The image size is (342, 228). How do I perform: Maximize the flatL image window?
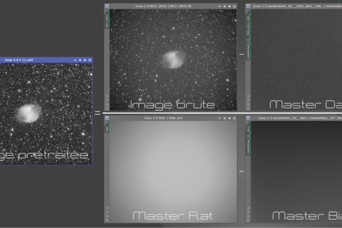coord(230,118)
